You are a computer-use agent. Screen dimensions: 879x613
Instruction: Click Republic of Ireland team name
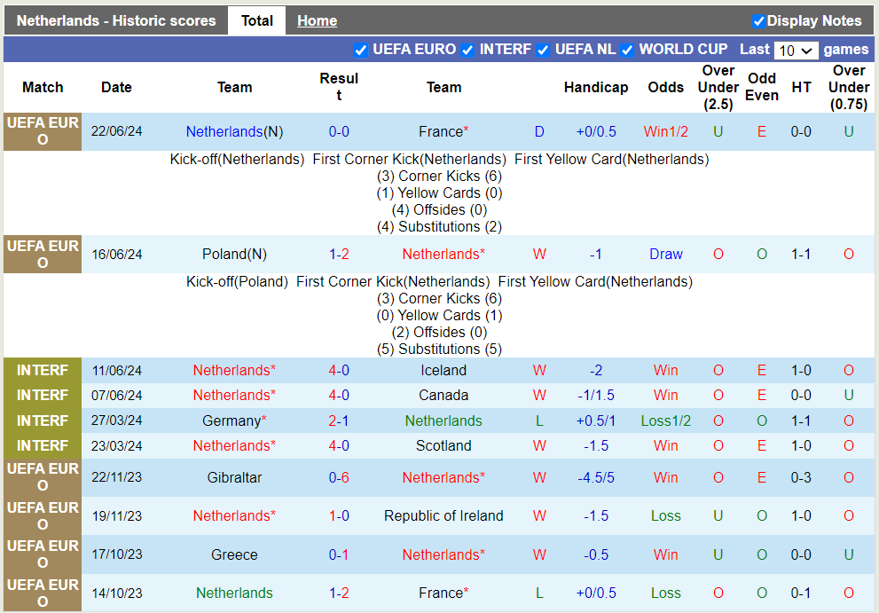443,515
